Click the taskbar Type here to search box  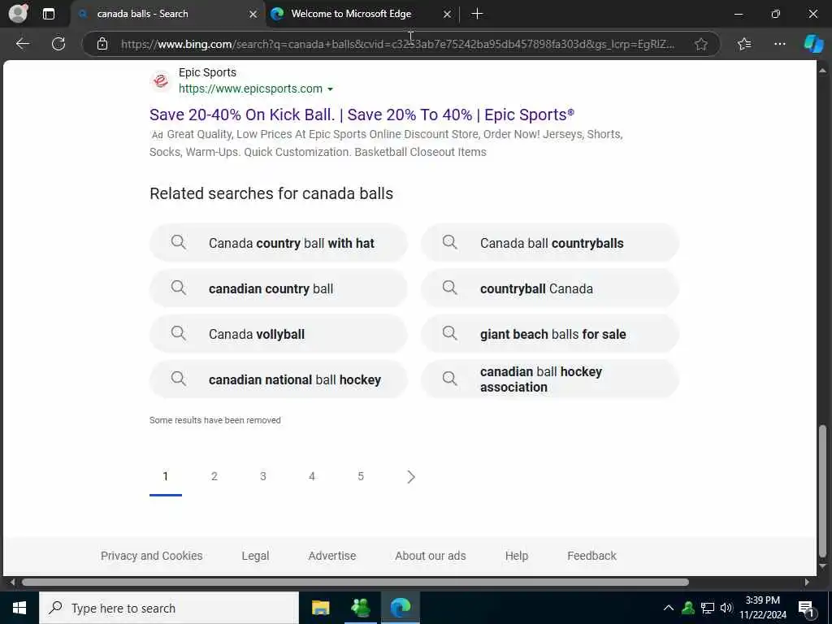(x=169, y=608)
